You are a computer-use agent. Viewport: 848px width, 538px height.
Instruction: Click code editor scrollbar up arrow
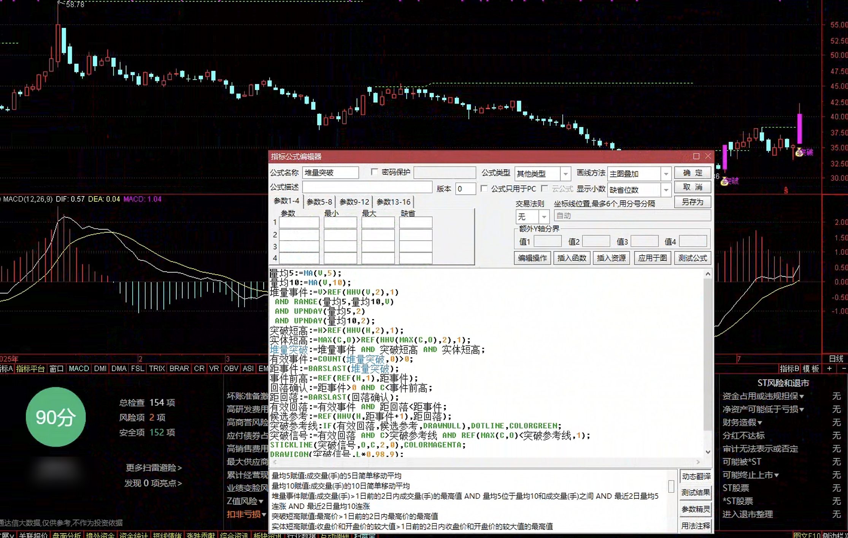[708, 274]
